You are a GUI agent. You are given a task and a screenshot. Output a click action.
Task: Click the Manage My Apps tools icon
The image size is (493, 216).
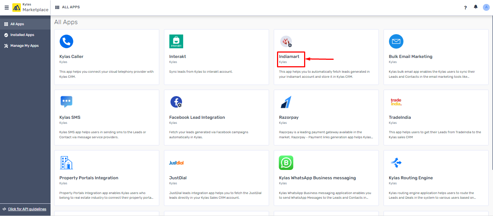coord(6,46)
